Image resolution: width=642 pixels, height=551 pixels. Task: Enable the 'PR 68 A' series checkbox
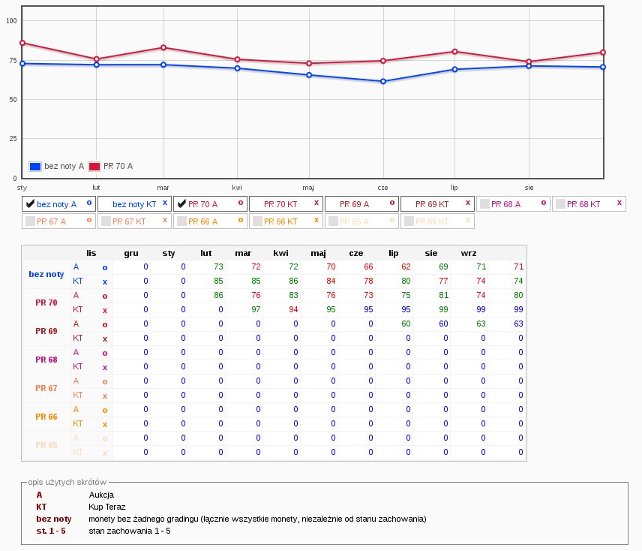[484, 203]
